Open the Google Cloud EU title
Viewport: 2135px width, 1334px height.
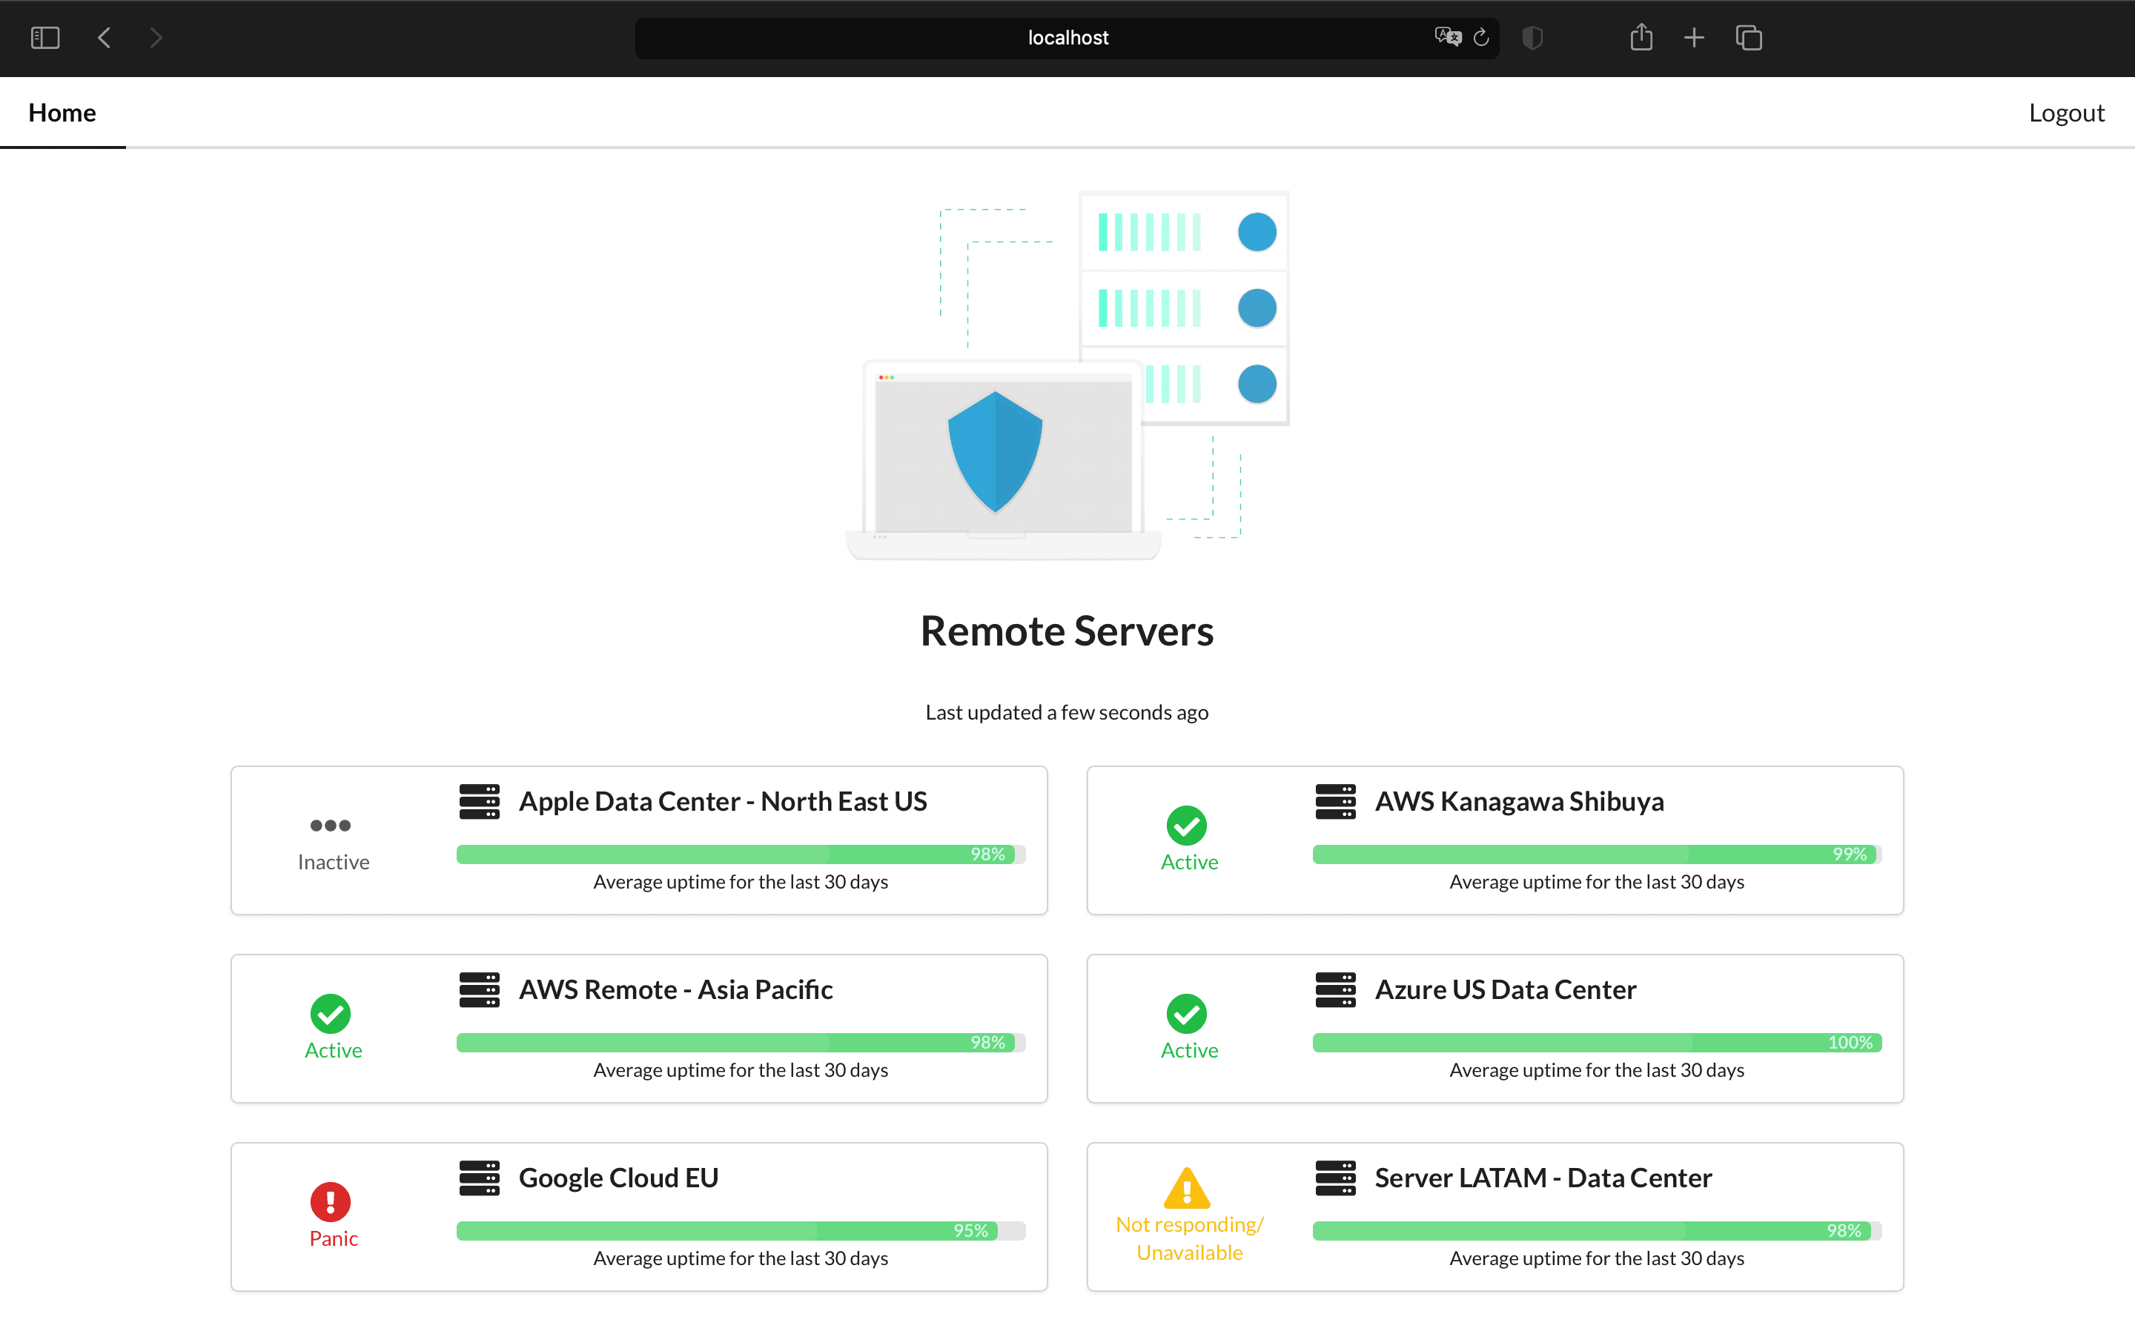618,1178
